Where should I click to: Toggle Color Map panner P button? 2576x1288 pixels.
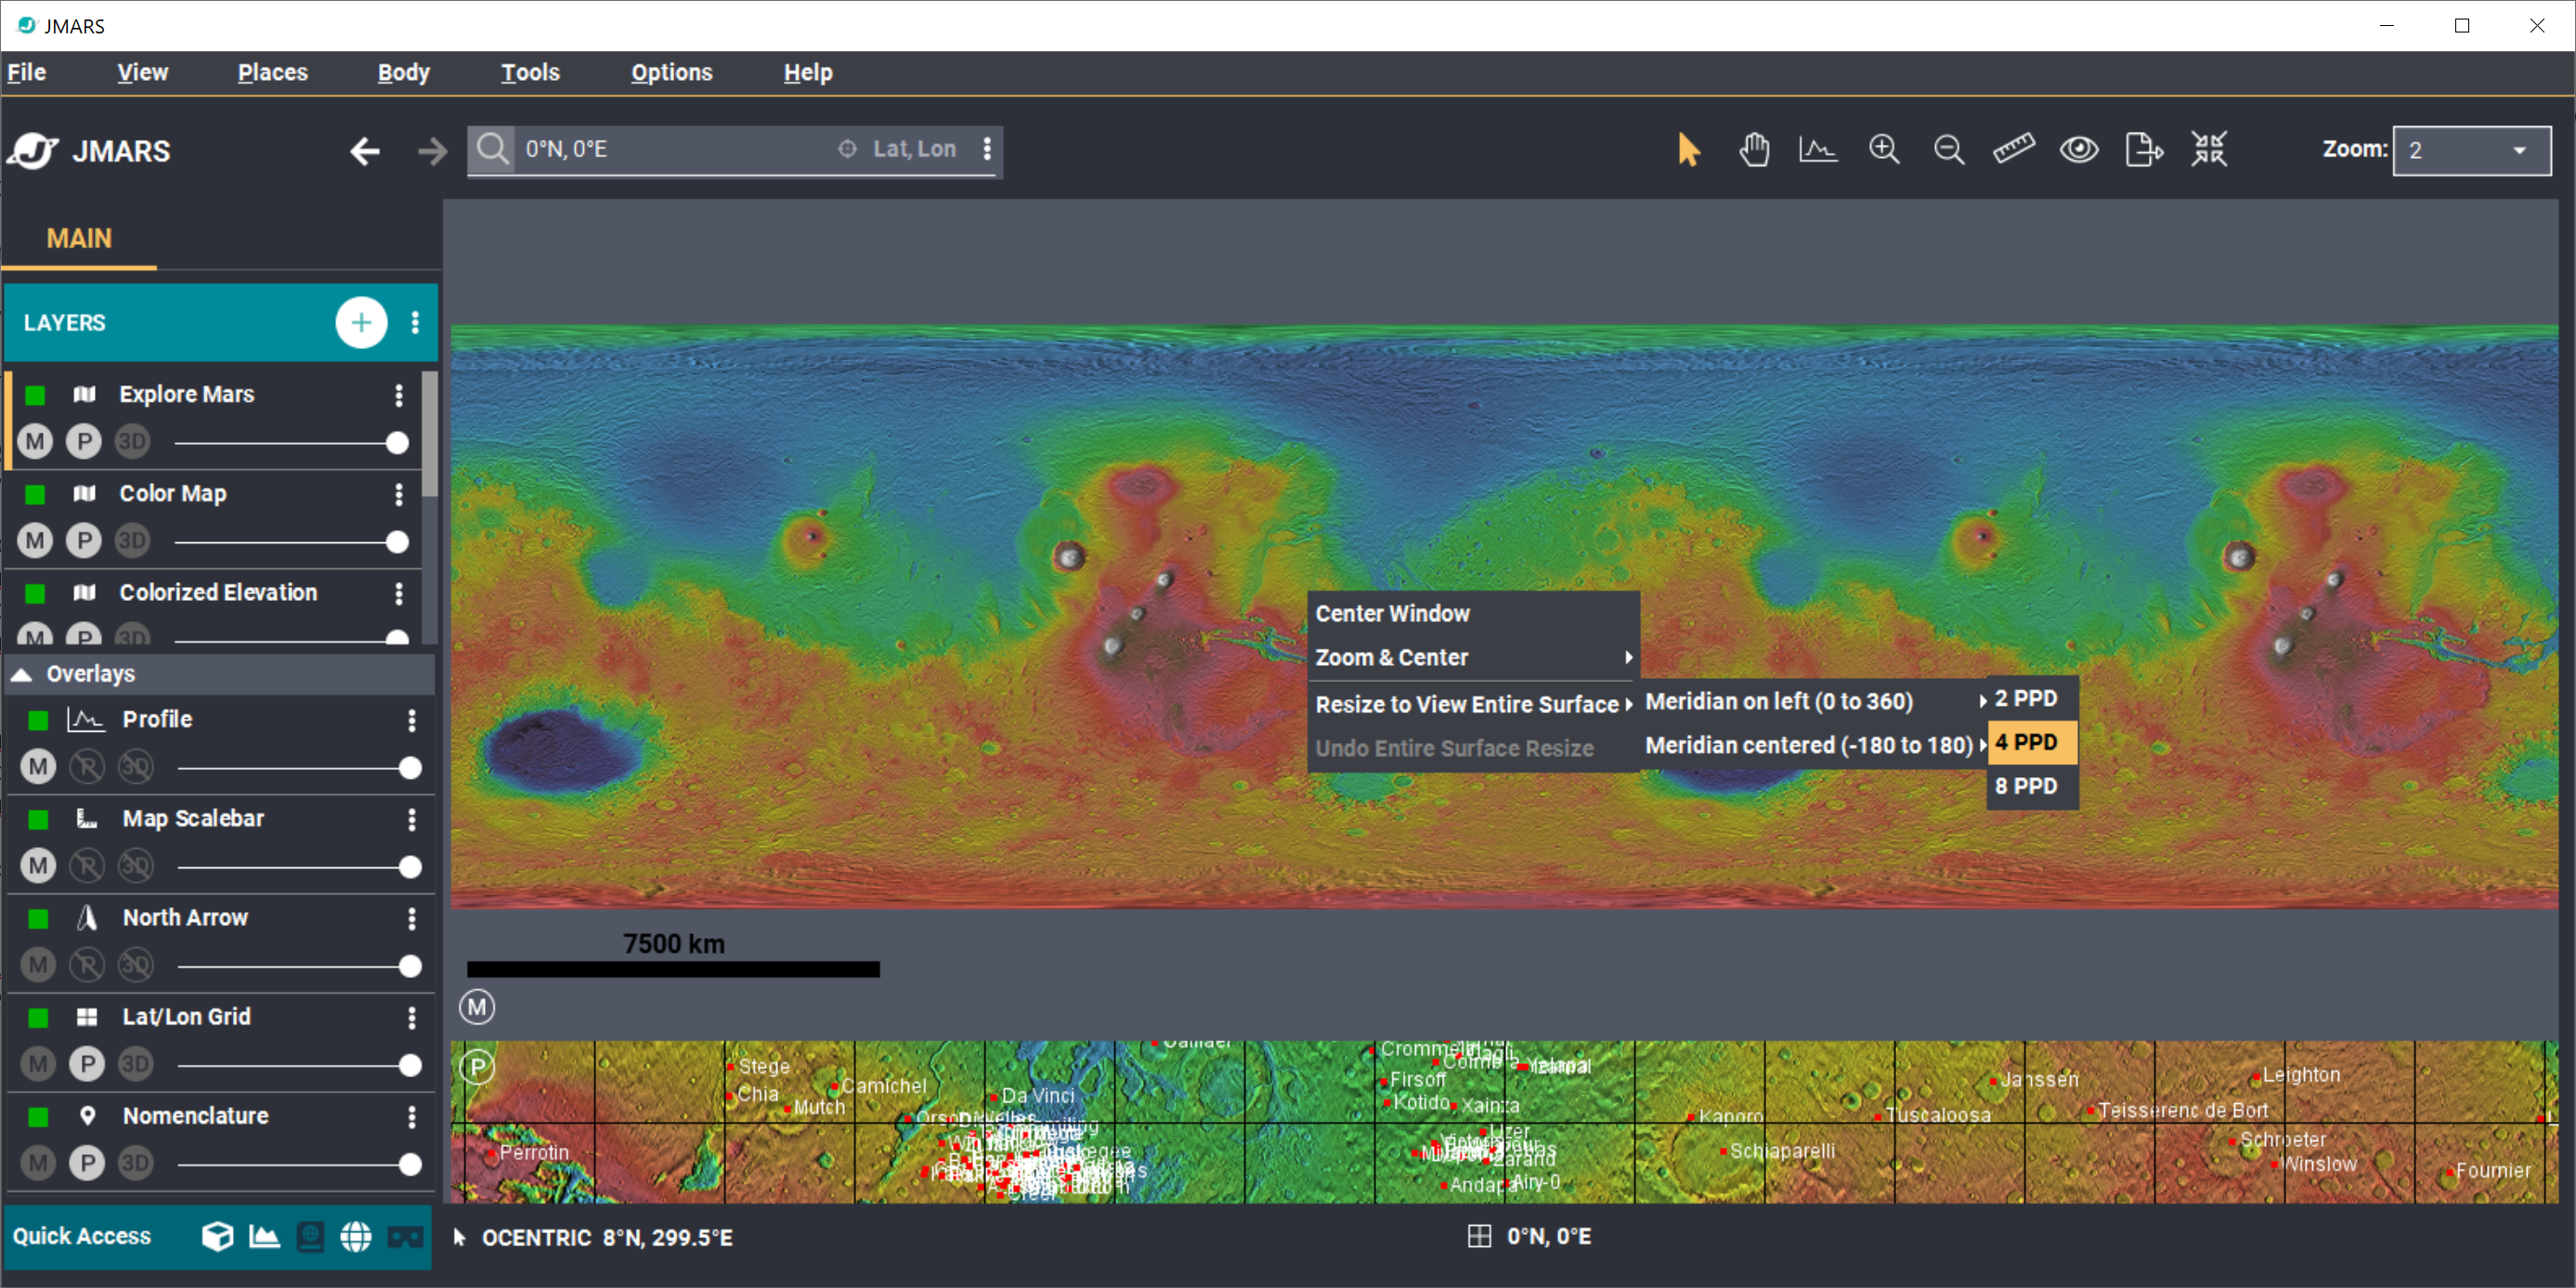click(x=84, y=540)
